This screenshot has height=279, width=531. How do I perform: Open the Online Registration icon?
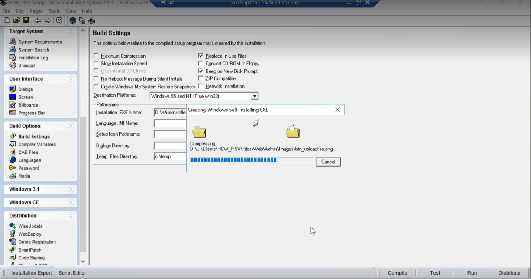click(x=13, y=242)
